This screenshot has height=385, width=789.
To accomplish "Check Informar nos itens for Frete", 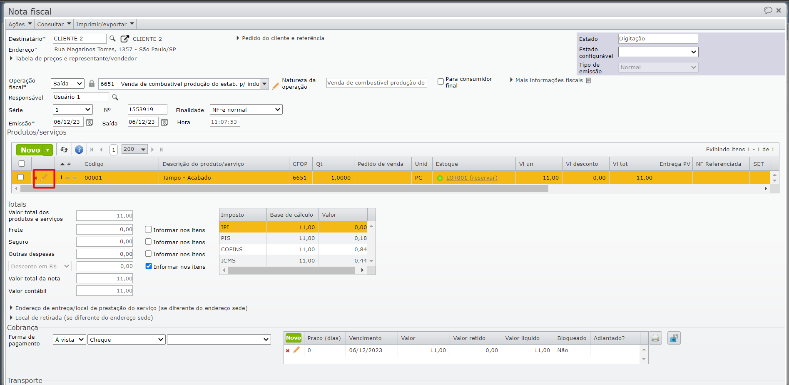I will (x=148, y=230).
